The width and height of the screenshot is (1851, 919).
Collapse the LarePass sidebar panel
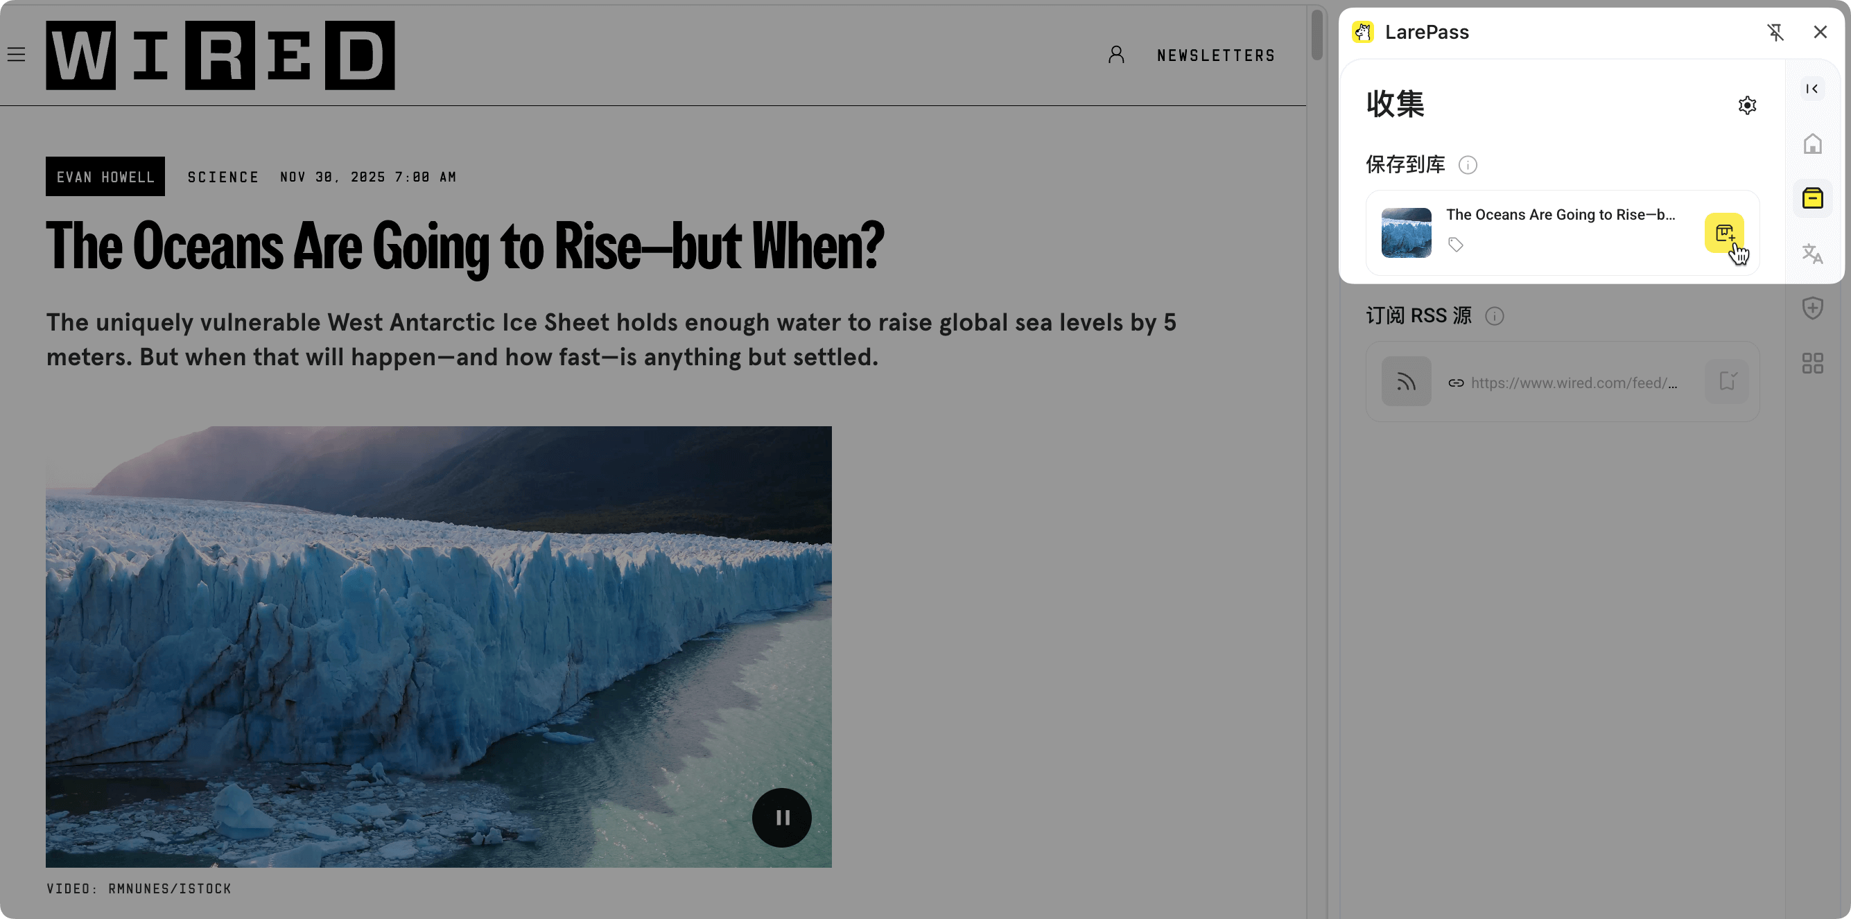(x=1811, y=89)
